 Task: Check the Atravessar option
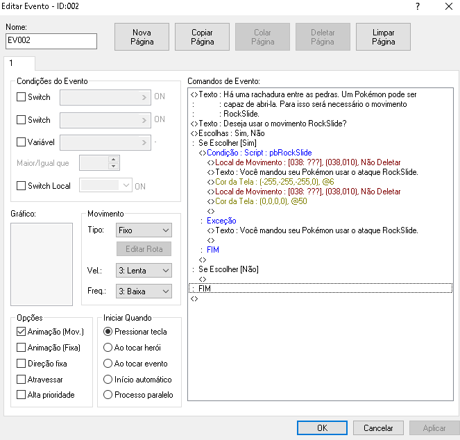(x=21, y=379)
